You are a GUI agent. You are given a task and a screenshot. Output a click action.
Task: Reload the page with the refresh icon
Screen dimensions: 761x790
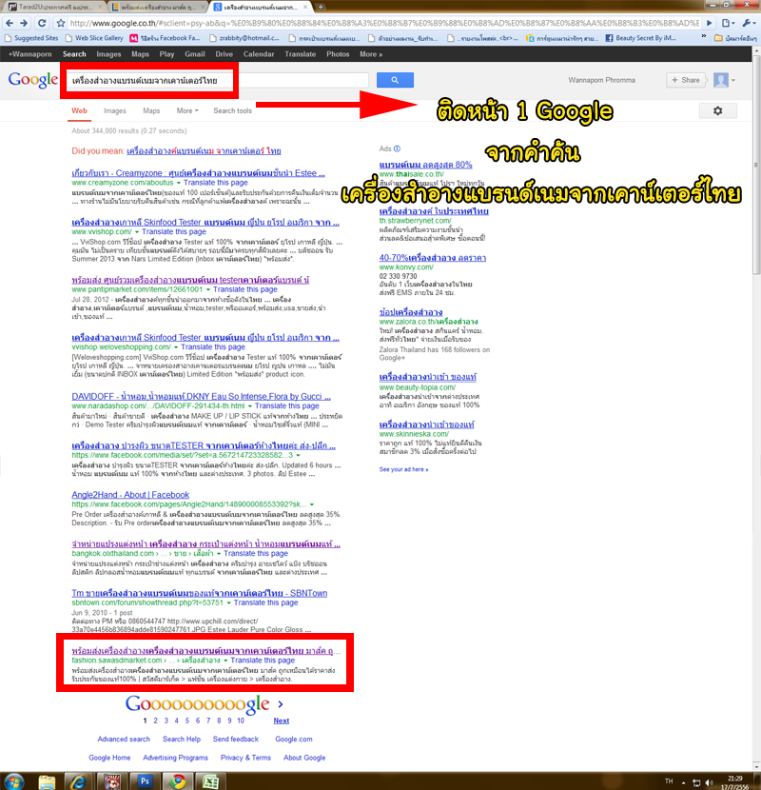click(42, 23)
